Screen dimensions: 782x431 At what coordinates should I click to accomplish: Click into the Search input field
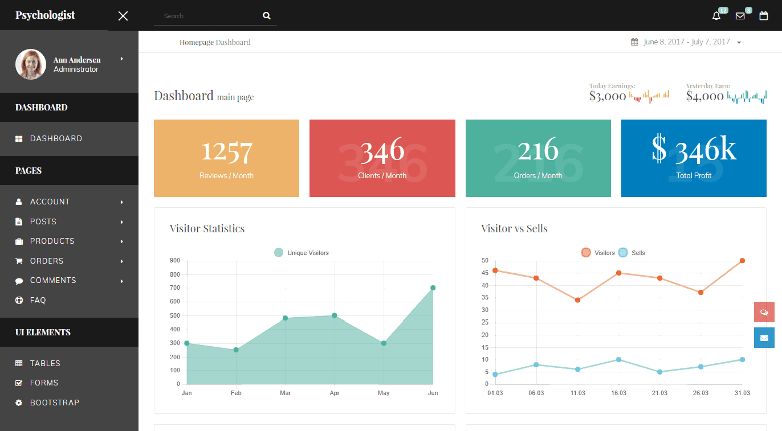pos(208,16)
